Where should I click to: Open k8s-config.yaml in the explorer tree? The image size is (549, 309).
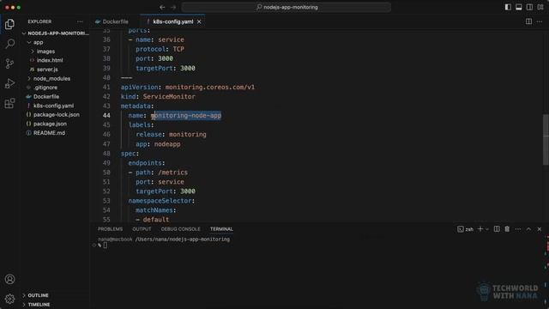click(x=53, y=106)
